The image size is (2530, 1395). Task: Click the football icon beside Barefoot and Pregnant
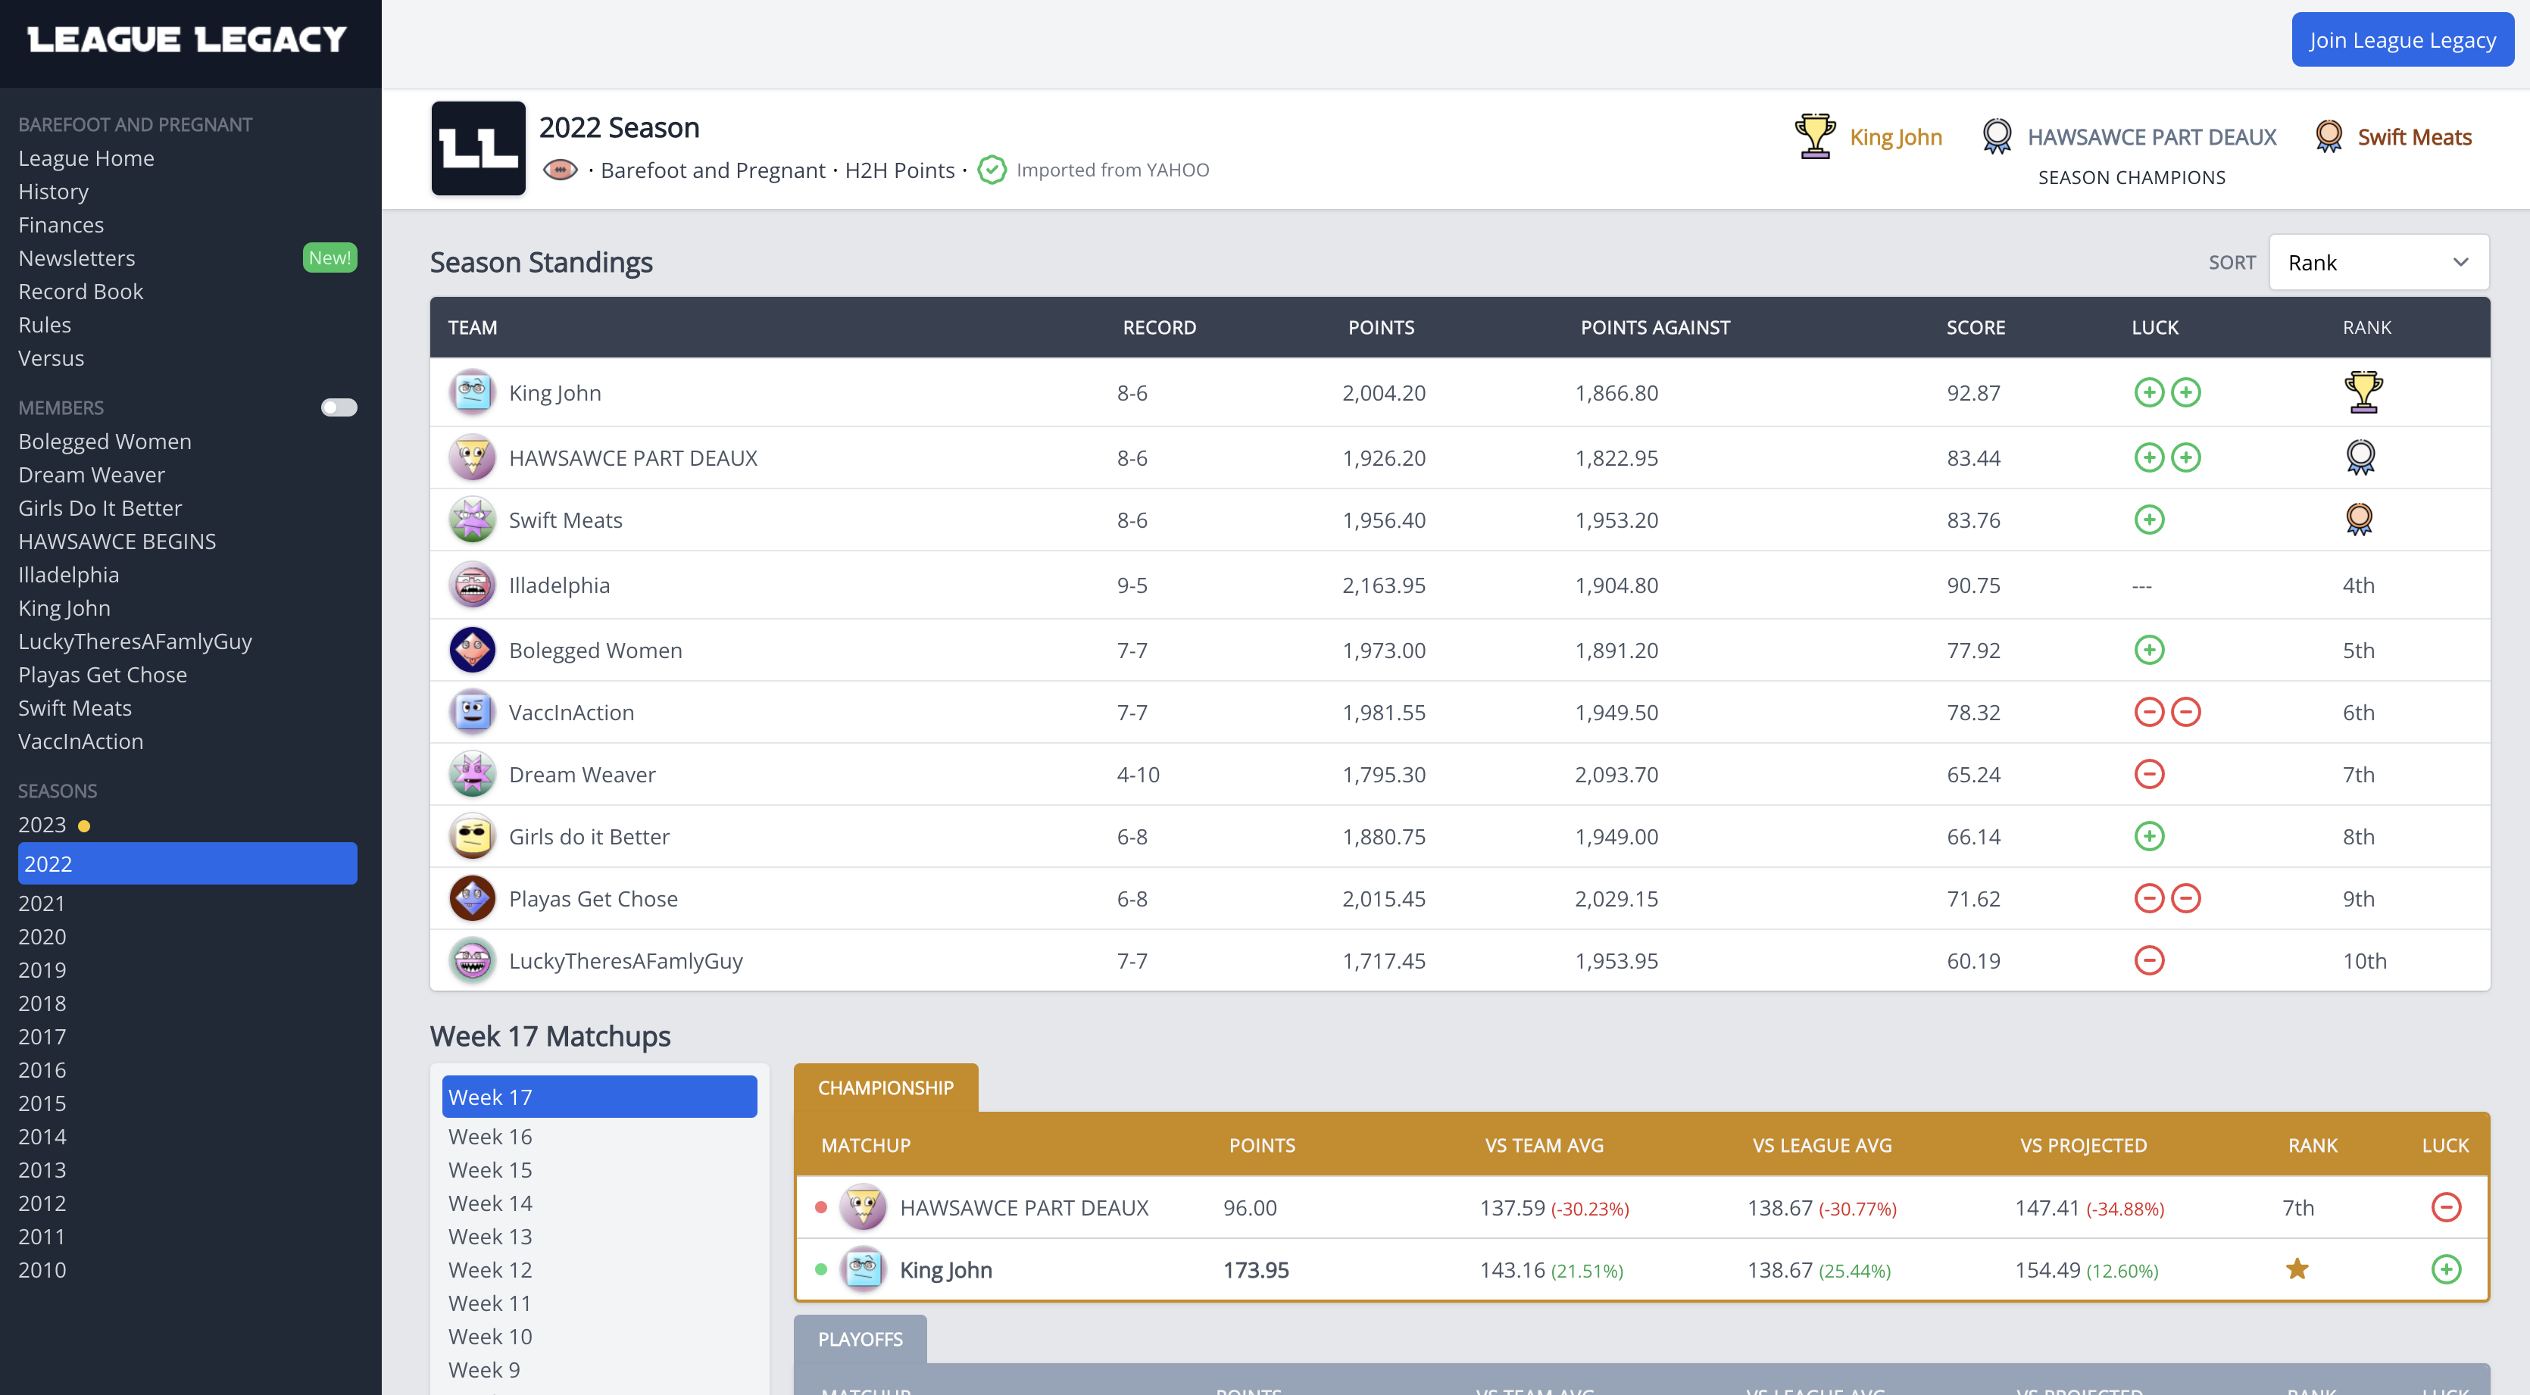click(560, 170)
